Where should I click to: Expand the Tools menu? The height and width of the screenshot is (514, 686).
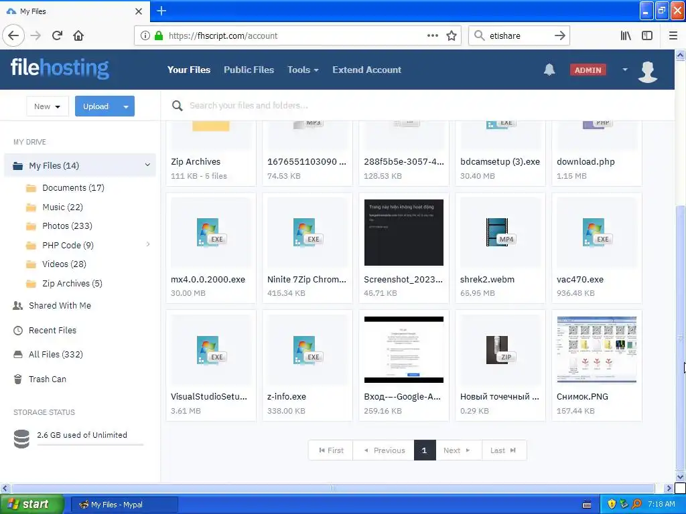pos(303,70)
